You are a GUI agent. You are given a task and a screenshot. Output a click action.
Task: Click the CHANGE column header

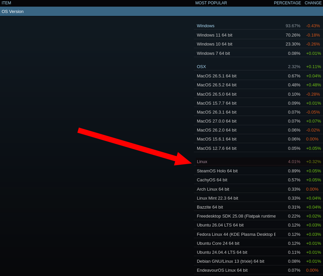click(x=313, y=3)
